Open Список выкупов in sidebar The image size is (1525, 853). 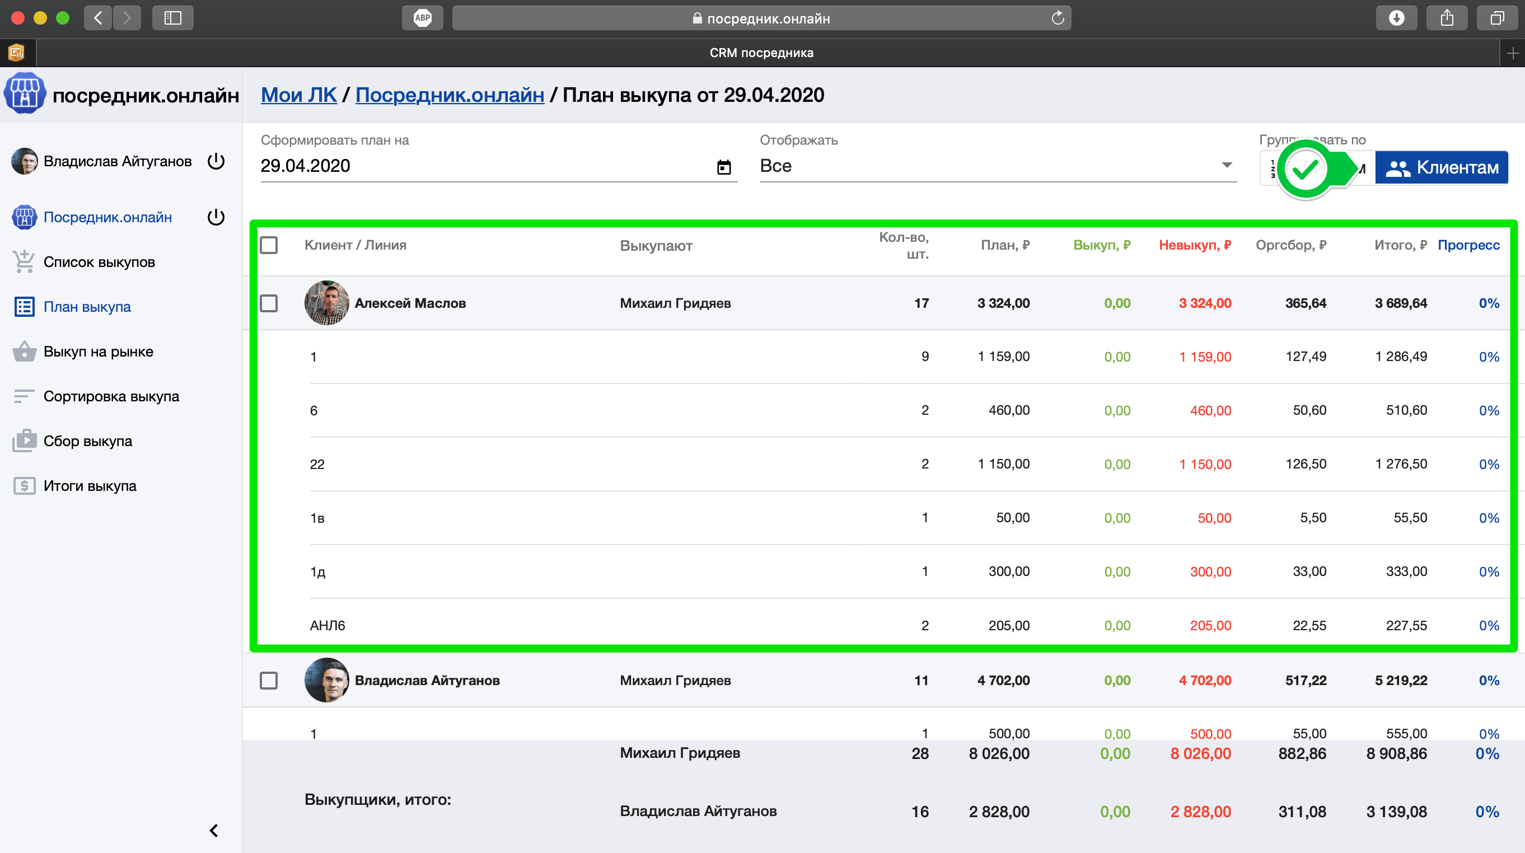pos(99,263)
